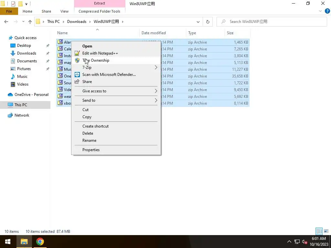Choose Rename in the context menu
This screenshot has height=248, width=331.
(x=89, y=140)
